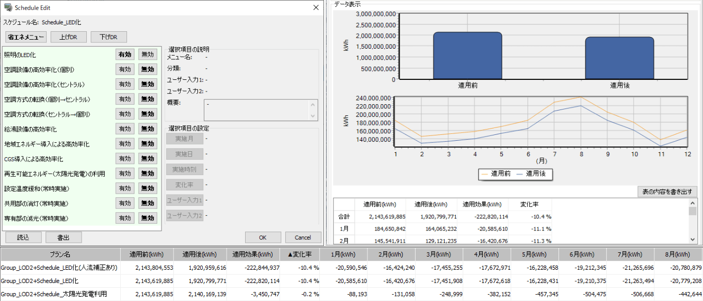Click Cancel in Schedule Edit
The height and width of the screenshot is (301, 703).
pos(303,238)
